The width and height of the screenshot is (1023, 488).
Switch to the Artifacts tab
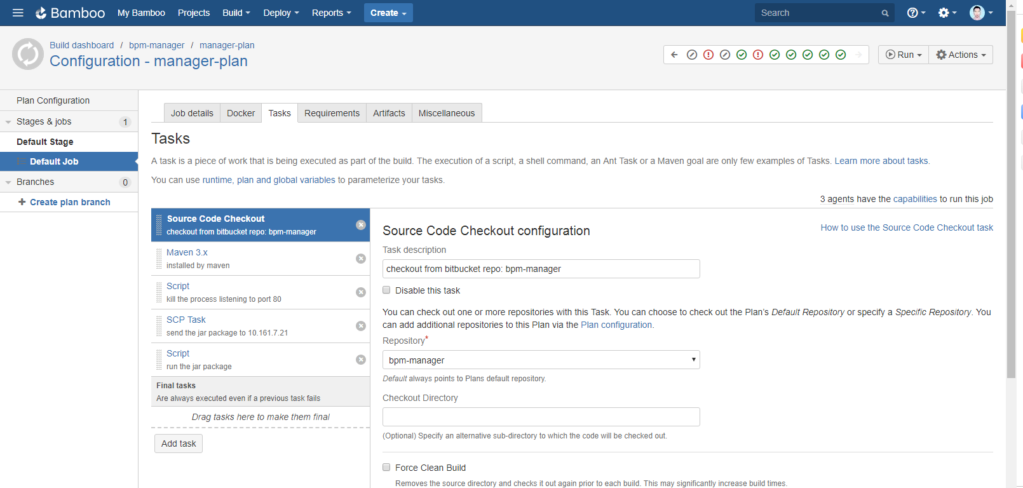[389, 113]
